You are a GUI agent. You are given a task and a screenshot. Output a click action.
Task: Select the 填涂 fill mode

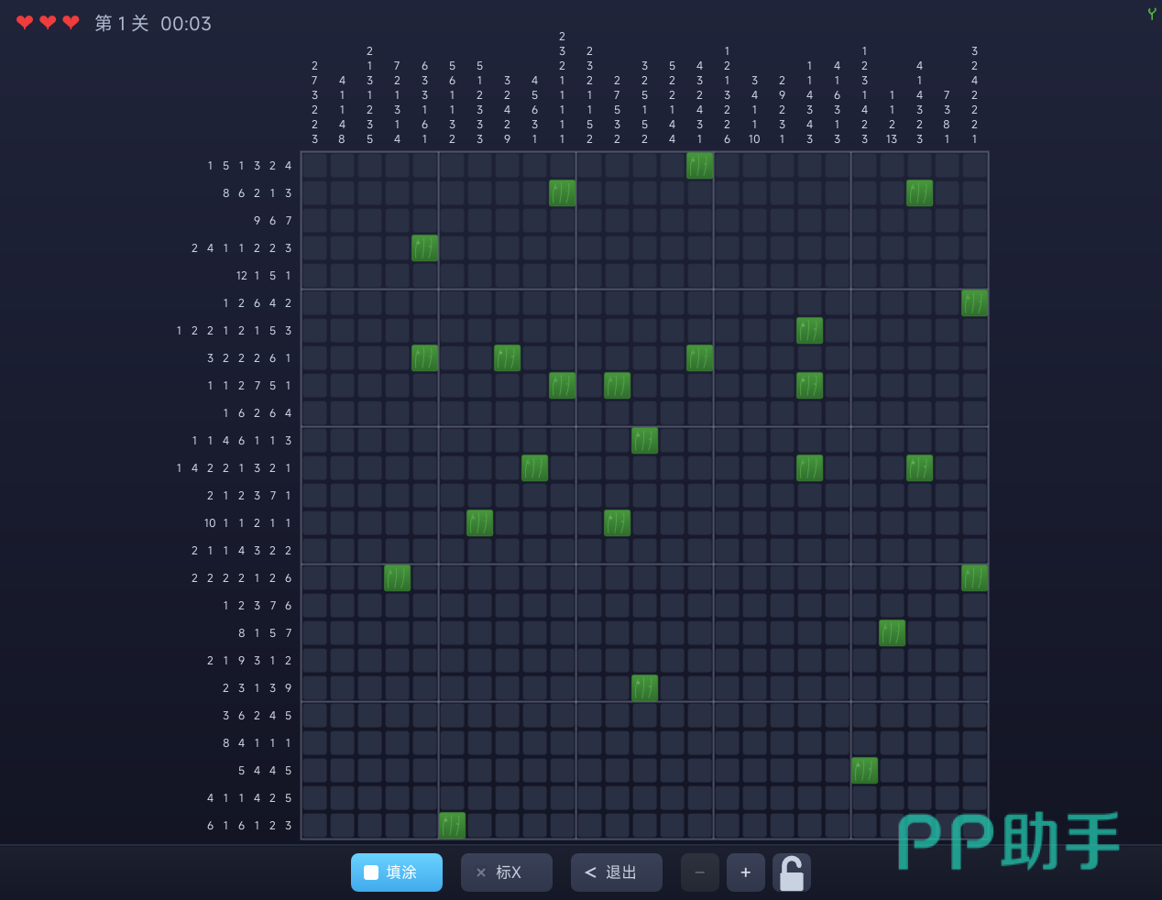(x=396, y=873)
